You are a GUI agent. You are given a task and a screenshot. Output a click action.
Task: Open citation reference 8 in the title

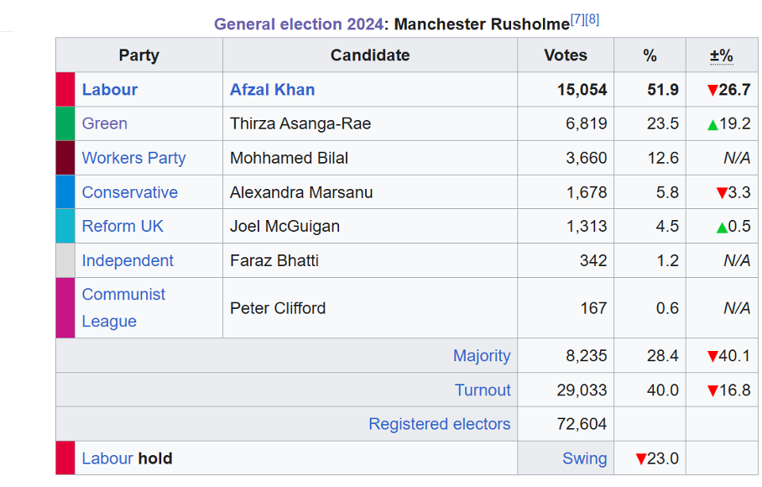pos(592,19)
